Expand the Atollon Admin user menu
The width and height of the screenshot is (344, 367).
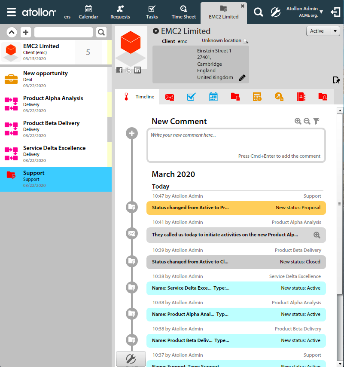tap(321, 12)
